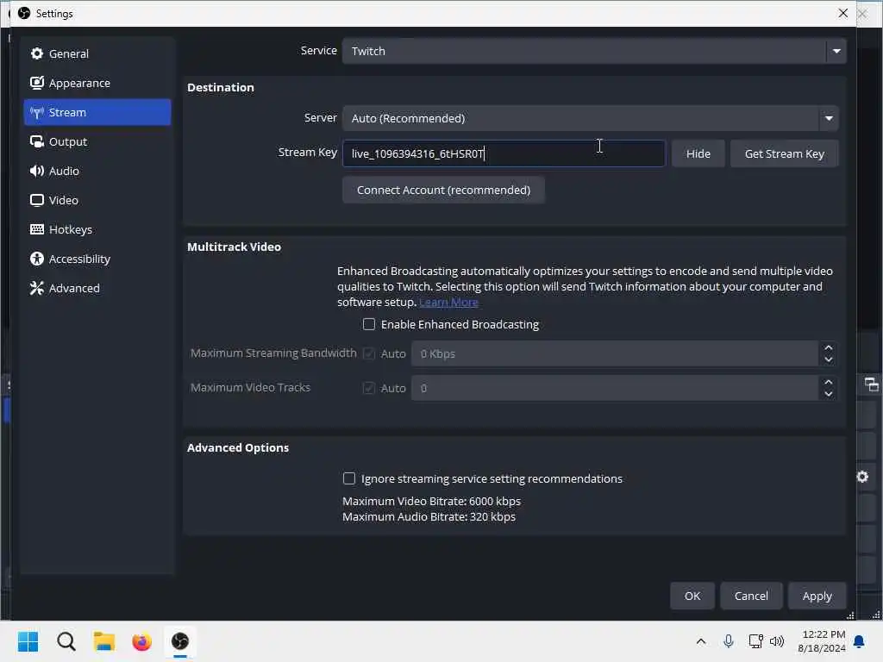Click the network tray icon

tap(755, 641)
